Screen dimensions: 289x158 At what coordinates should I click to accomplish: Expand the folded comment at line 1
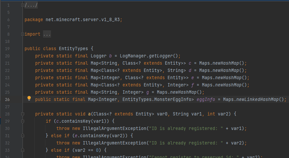click(23, 5)
